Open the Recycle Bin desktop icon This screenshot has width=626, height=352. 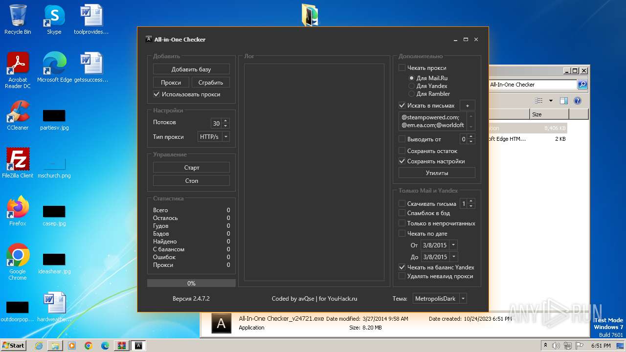pos(18,20)
